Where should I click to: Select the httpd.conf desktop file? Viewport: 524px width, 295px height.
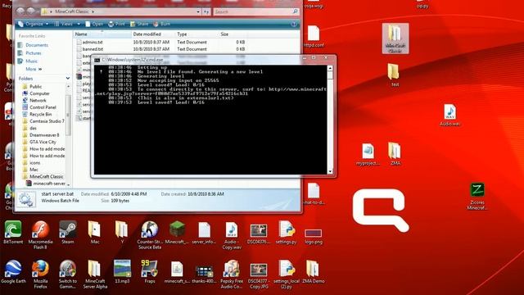click(313, 36)
